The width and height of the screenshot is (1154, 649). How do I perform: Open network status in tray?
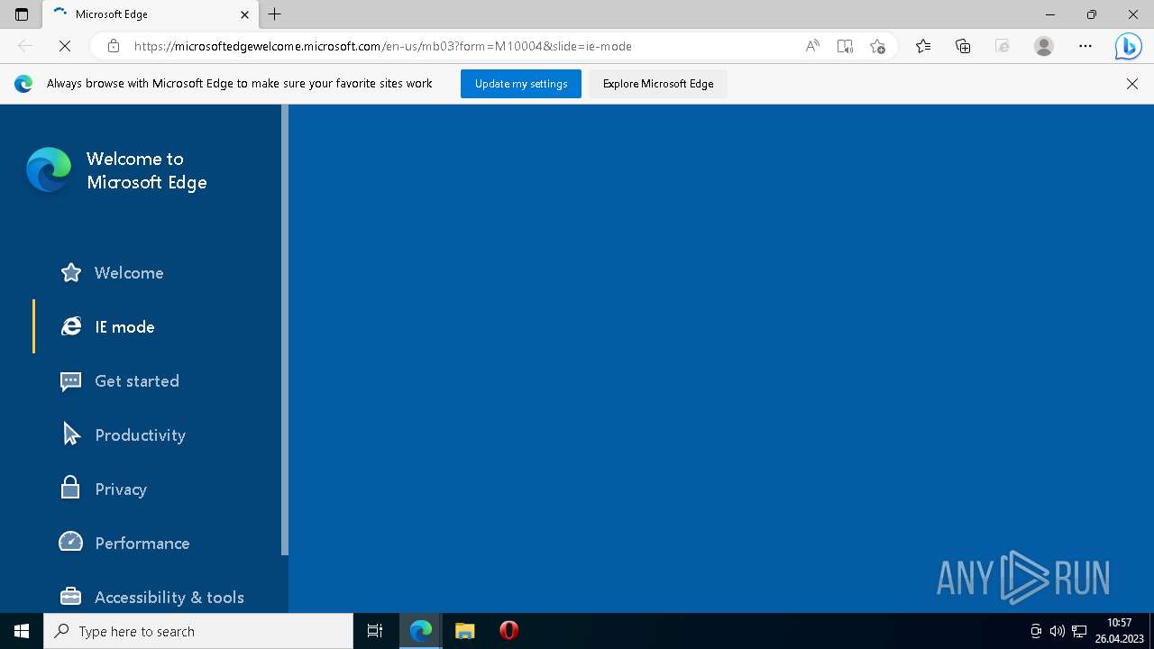point(1078,631)
